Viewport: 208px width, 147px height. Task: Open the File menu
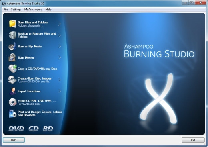coord(6,10)
